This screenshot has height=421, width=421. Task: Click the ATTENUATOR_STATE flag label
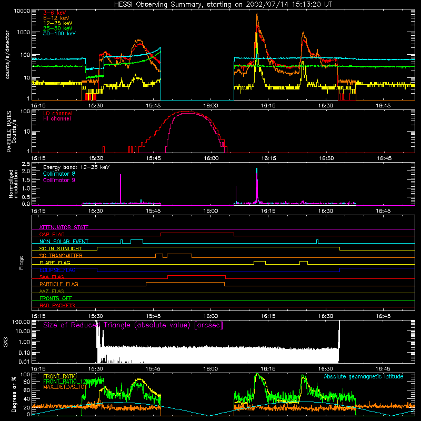pos(64,227)
